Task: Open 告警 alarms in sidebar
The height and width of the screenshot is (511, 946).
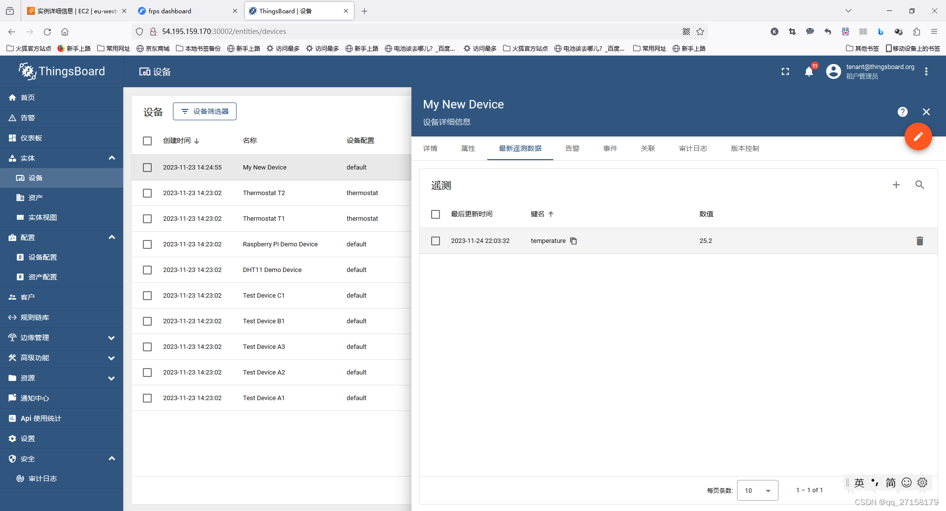Action: tap(62, 118)
